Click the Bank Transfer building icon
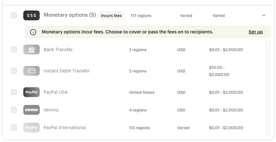Viewport: 276px width, 142px height. click(x=32, y=50)
